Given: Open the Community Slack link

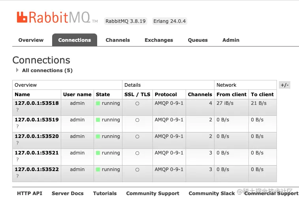Looking at the screenshot, I should [212, 194].
